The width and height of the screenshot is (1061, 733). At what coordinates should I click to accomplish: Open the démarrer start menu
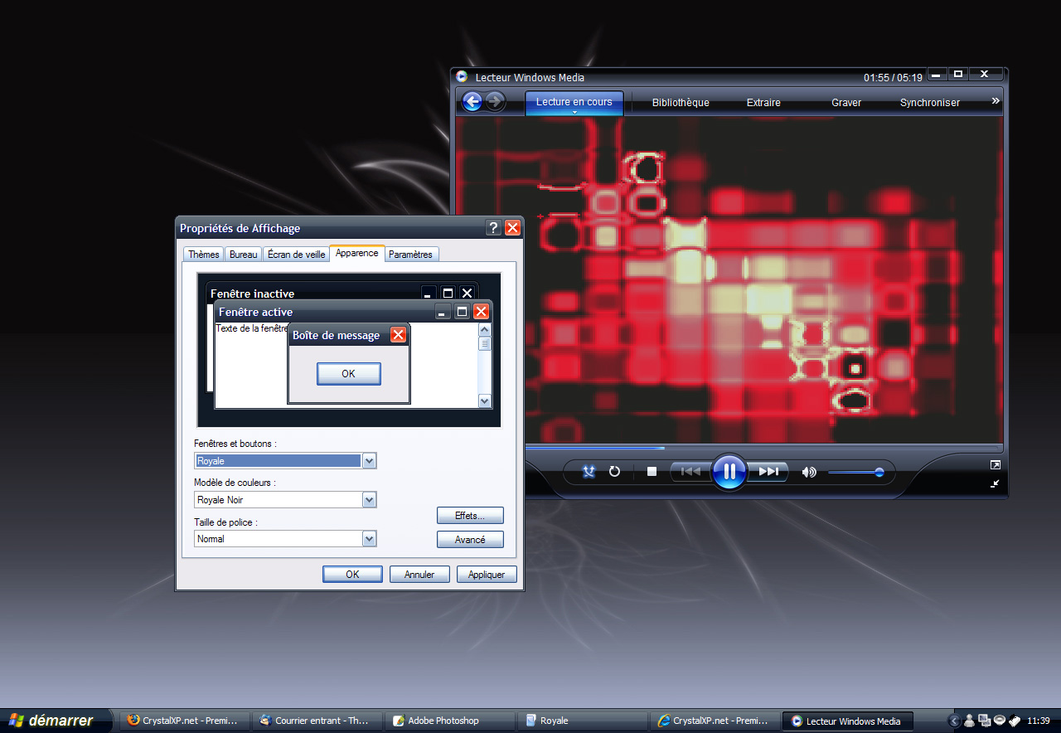(51, 721)
